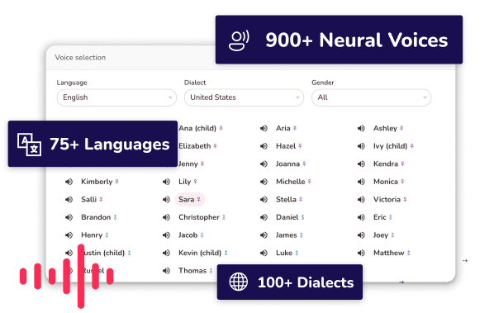Viewport: 494px width, 313px height.
Task: Play preview speaker icon for Salli
Action: pos(69,199)
